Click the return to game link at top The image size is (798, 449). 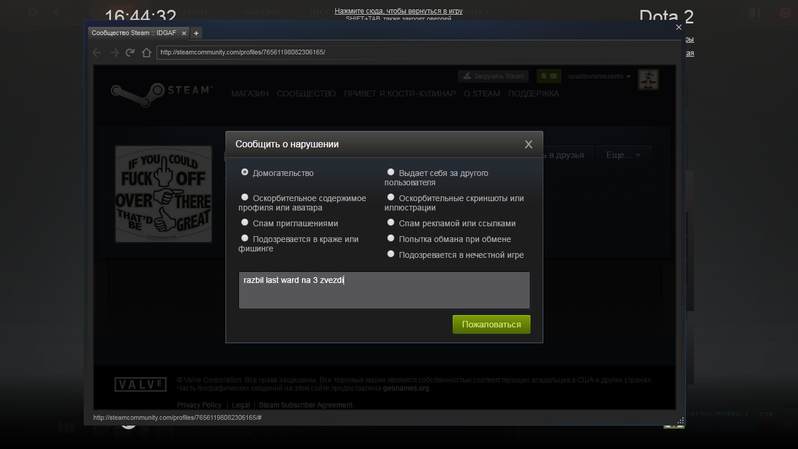pyautogui.click(x=398, y=11)
